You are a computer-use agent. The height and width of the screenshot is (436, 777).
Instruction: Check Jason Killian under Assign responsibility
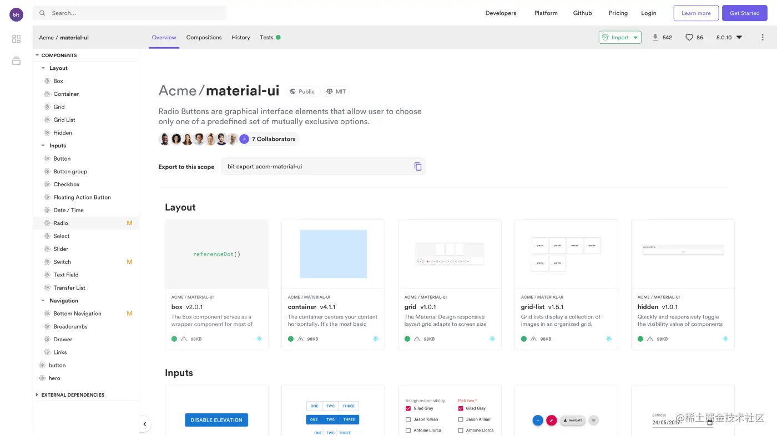[x=408, y=419]
